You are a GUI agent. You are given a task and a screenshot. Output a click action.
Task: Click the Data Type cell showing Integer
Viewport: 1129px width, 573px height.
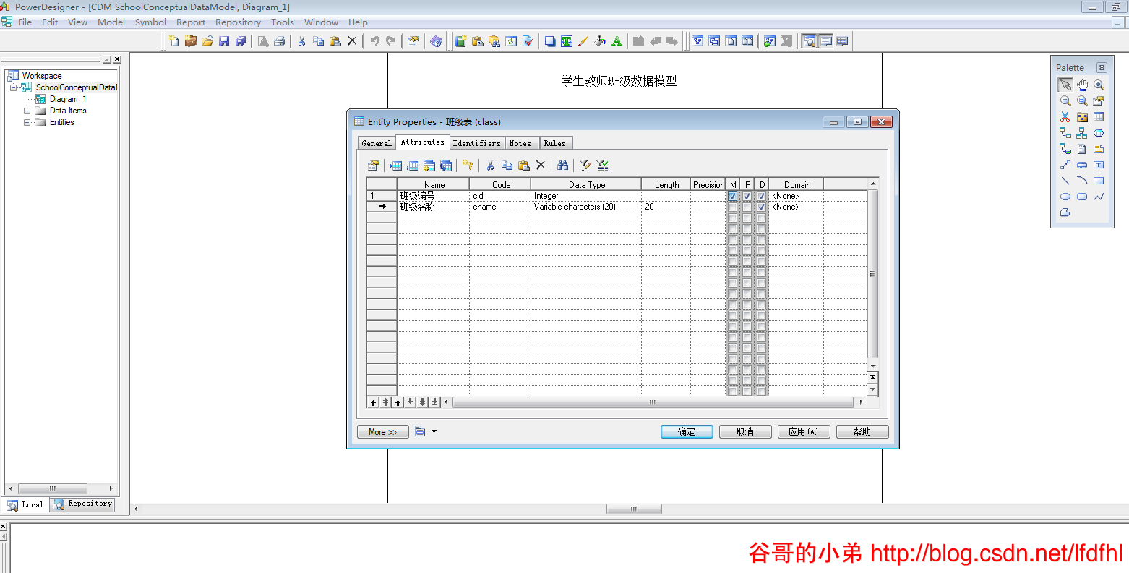click(x=585, y=196)
